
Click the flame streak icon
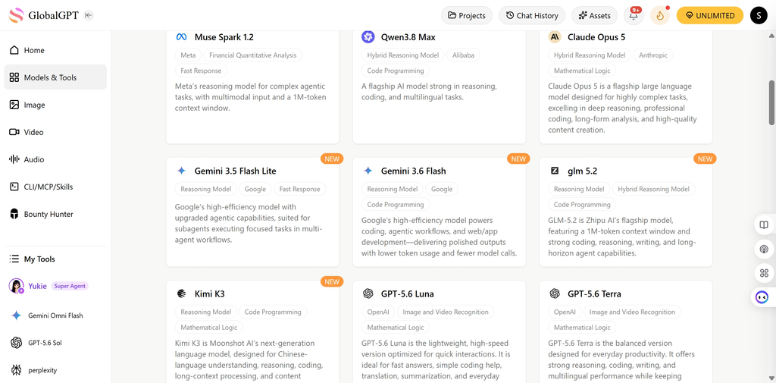(x=660, y=15)
